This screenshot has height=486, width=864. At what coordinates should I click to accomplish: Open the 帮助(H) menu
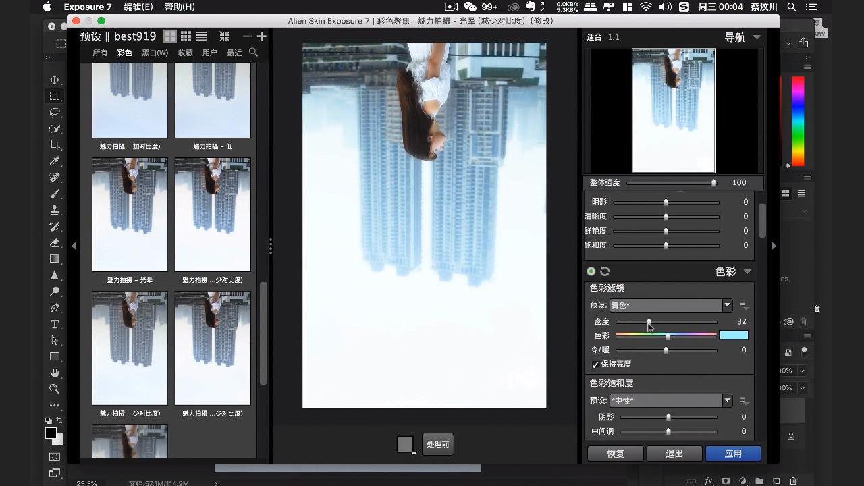pos(180,7)
